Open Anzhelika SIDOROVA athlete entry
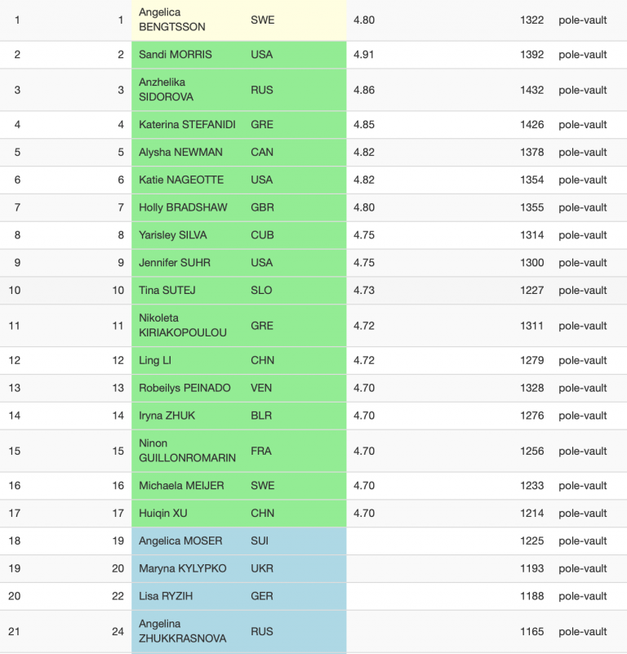The image size is (627, 654). click(166, 90)
